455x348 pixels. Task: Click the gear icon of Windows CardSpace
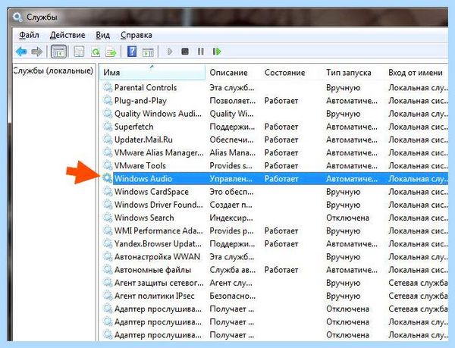point(108,191)
